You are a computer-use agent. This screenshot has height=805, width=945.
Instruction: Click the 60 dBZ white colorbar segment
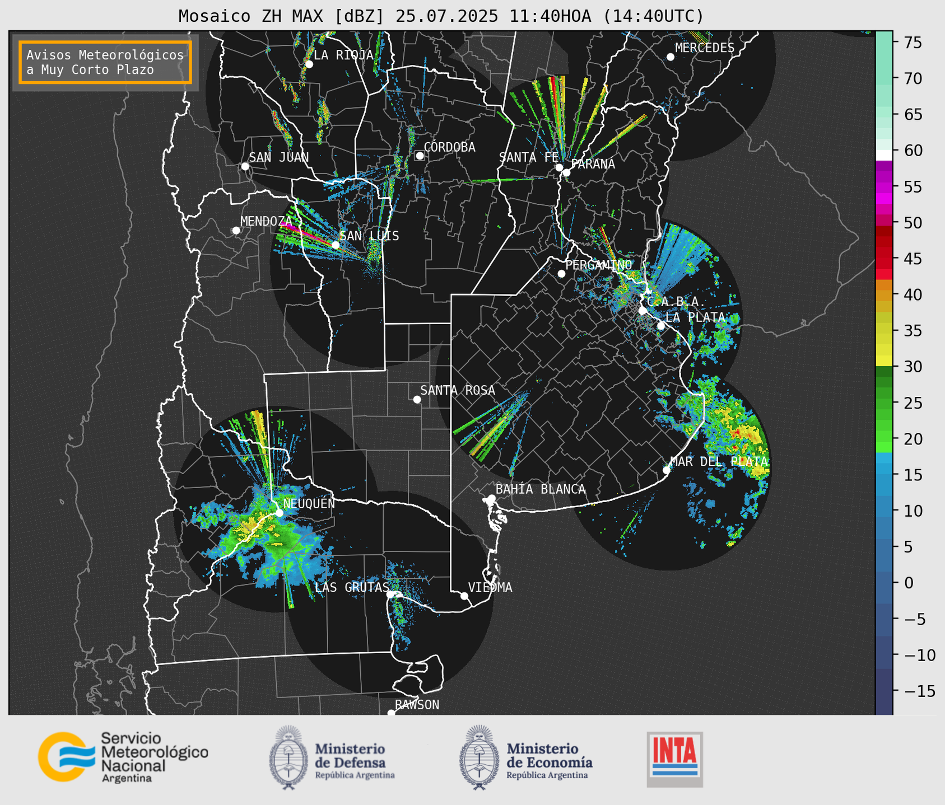[x=884, y=155]
